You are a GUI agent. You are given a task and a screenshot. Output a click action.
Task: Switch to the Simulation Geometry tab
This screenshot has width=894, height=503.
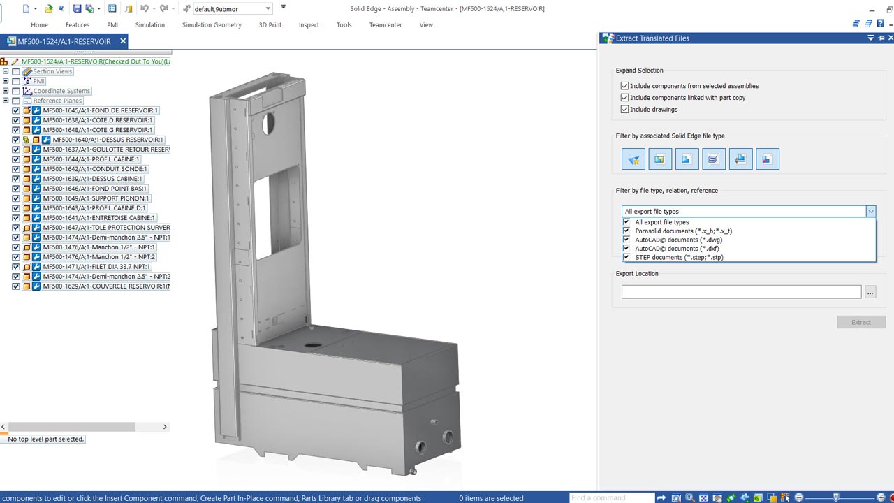point(212,25)
